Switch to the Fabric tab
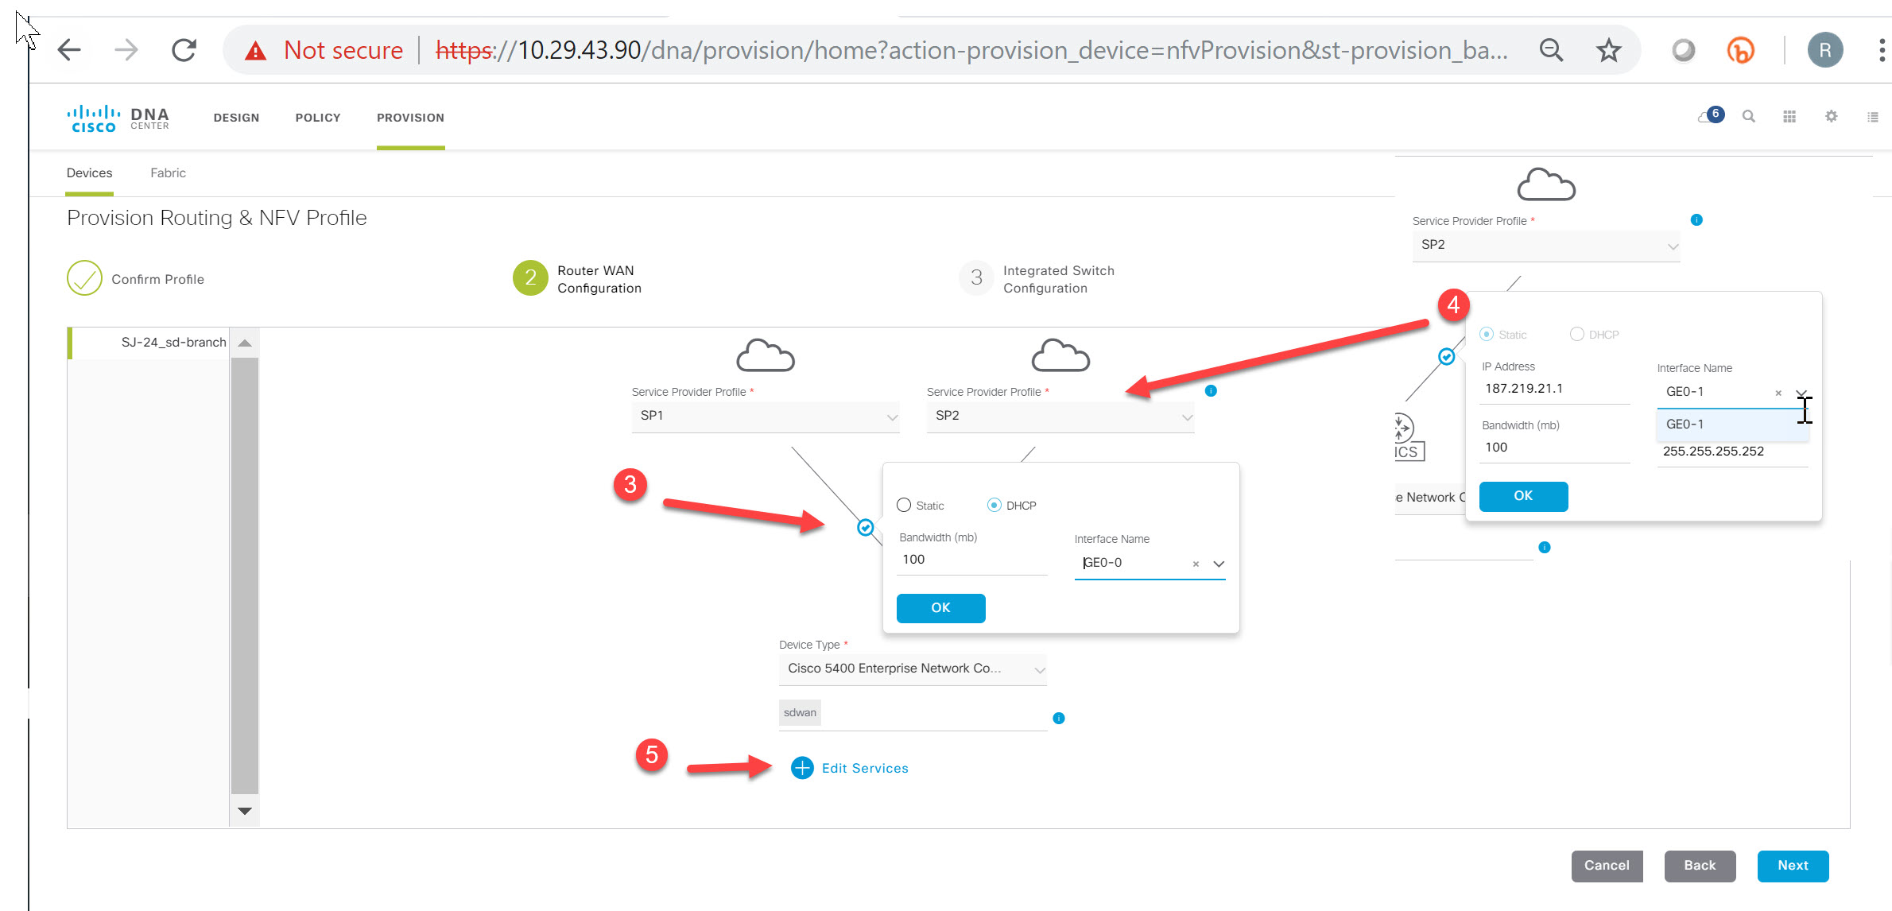Image resolution: width=1892 pixels, height=911 pixels. pyautogui.click(x=167, y=173)
